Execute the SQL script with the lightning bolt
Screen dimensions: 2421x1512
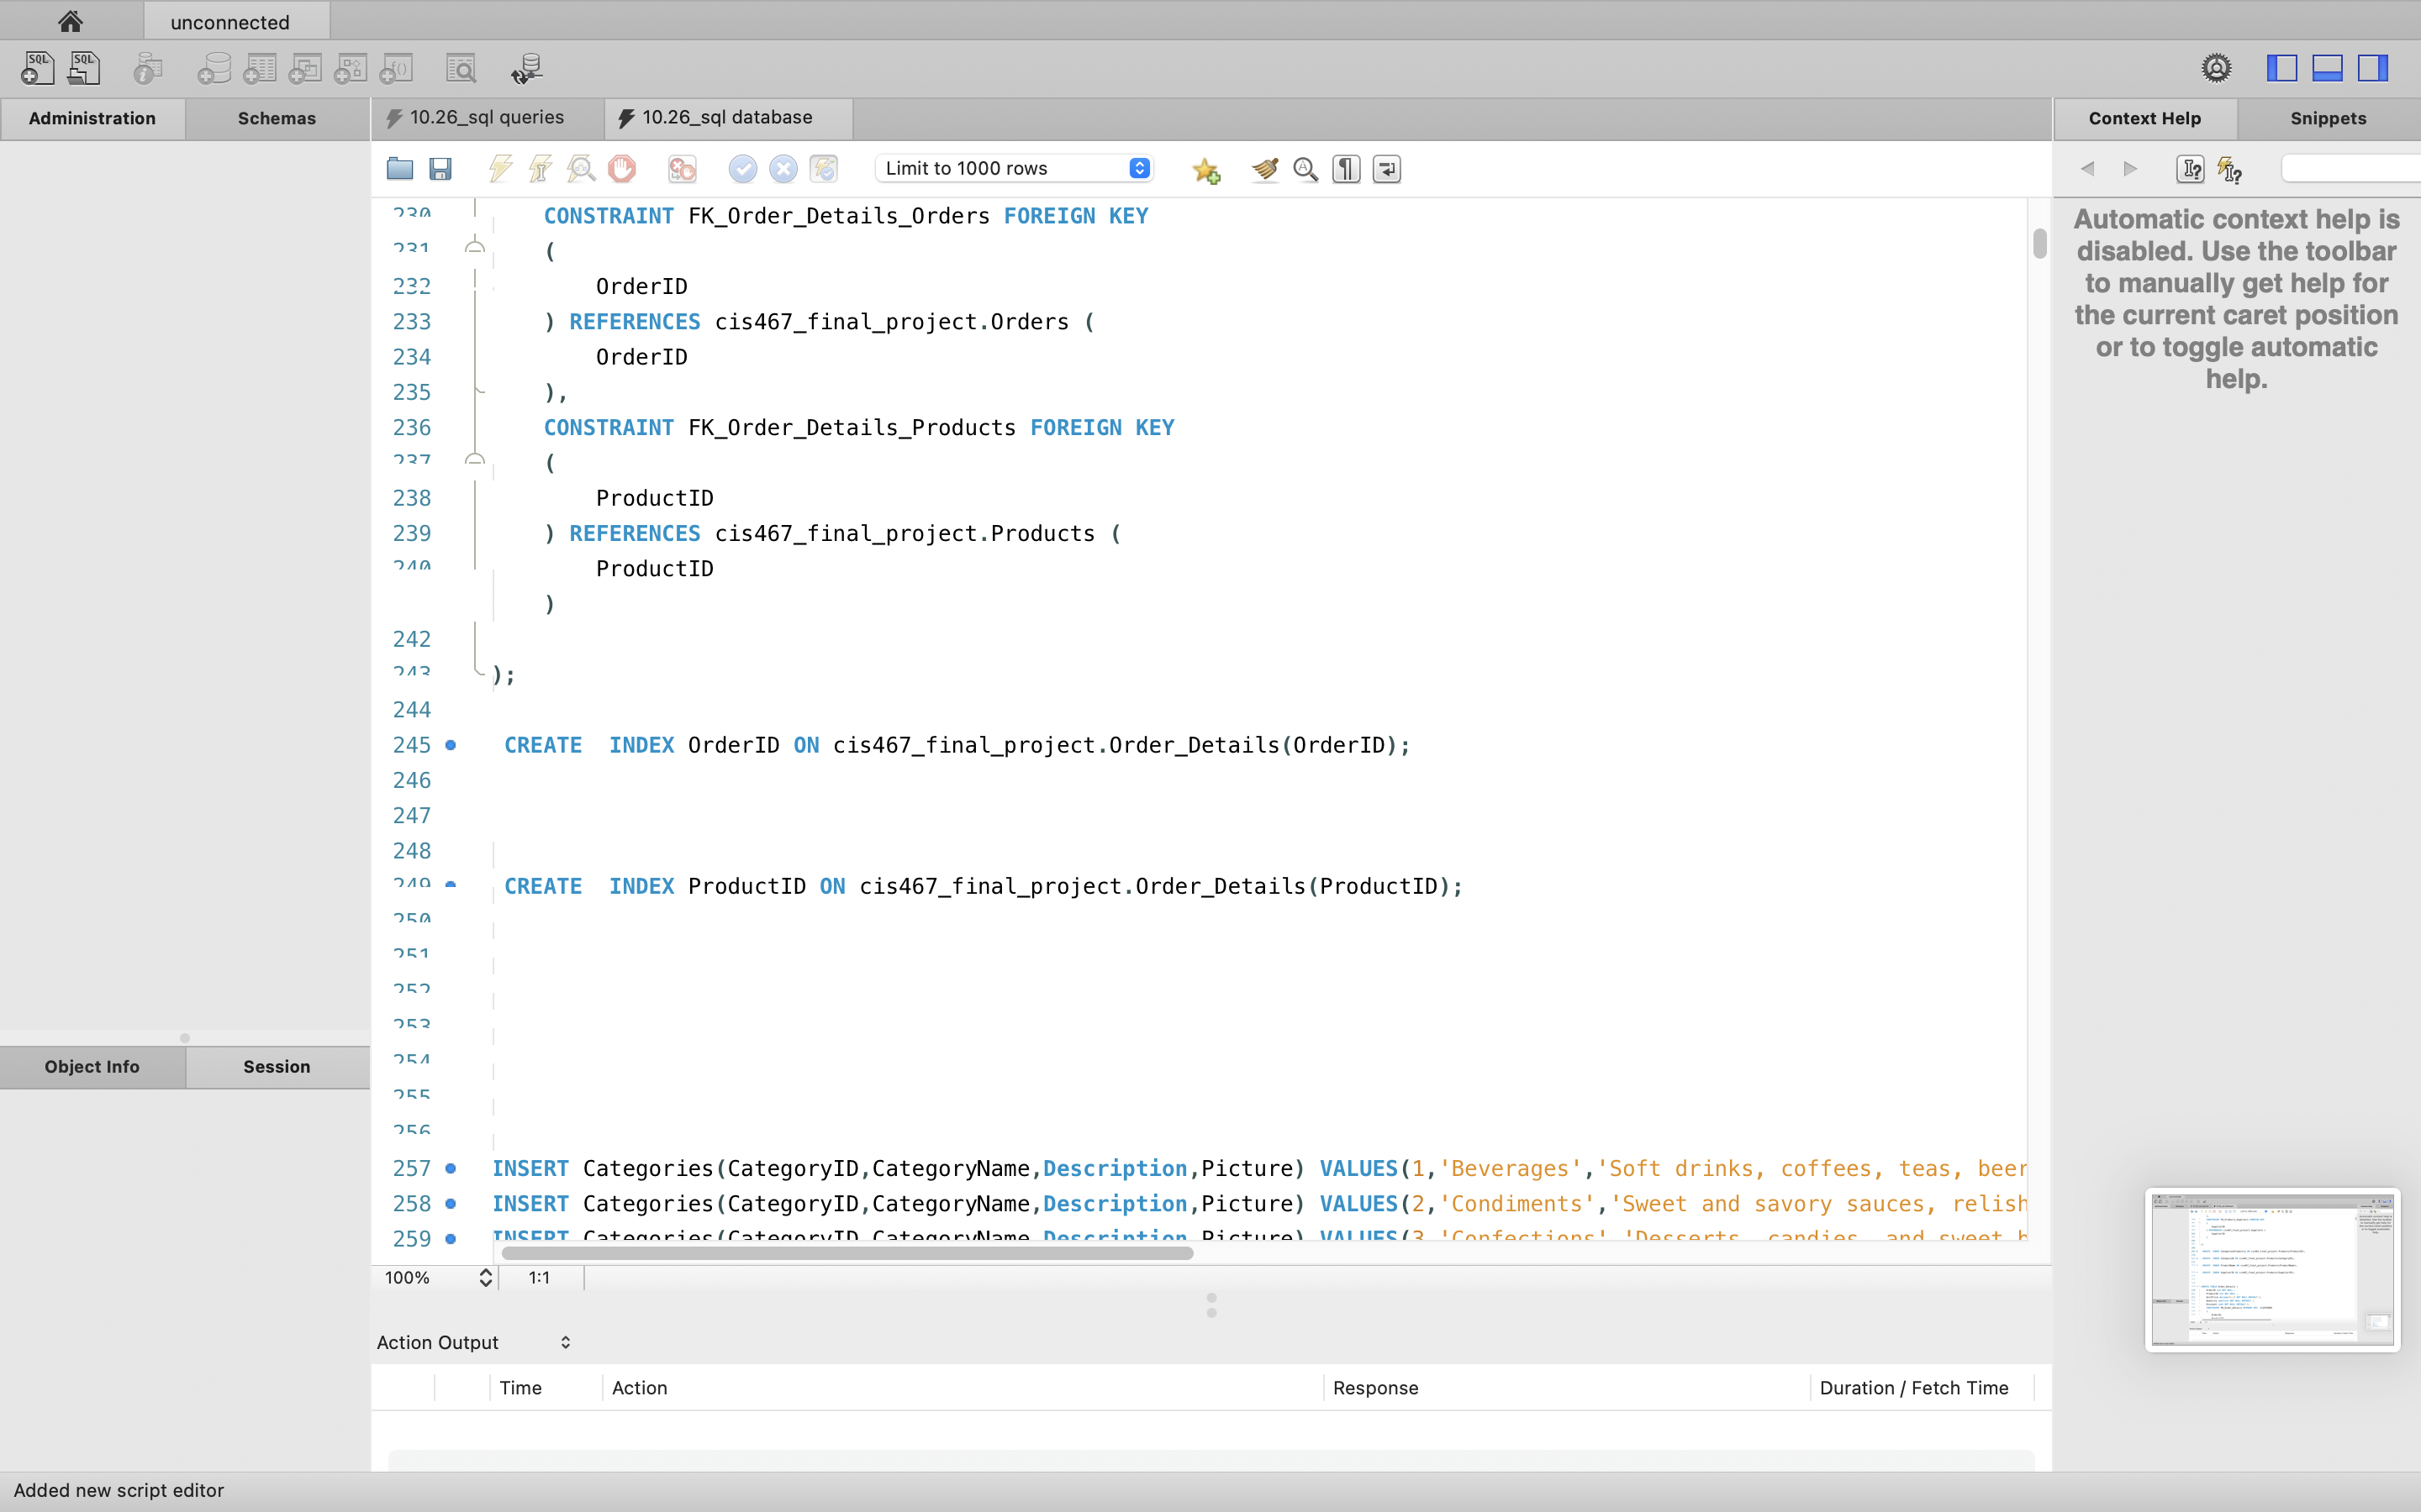click(x=500, y=168)
